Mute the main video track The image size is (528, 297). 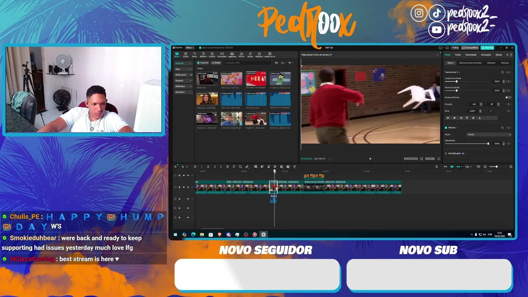tap(188, 187)
